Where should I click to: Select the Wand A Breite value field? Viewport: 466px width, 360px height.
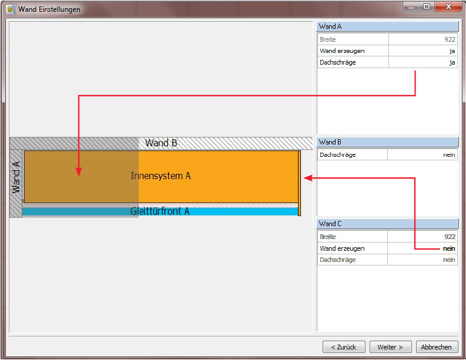point(423,39)
